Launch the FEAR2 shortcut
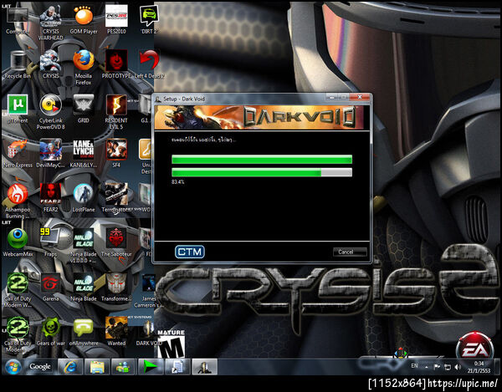The width and height of the screenshot is (502, 392). tap(50, 198)
